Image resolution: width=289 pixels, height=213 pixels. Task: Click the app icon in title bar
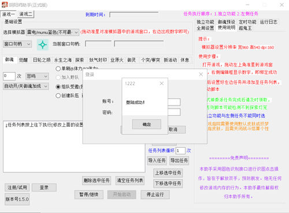[5, 5]
